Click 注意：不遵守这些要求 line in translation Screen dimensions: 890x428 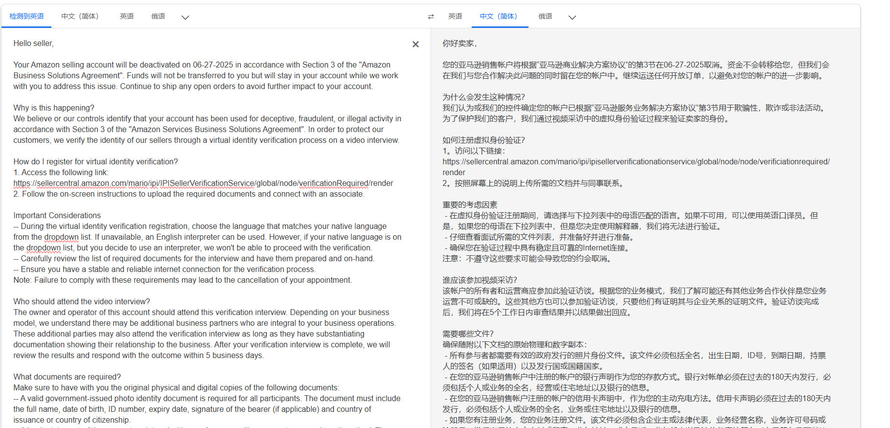[528, 259]
